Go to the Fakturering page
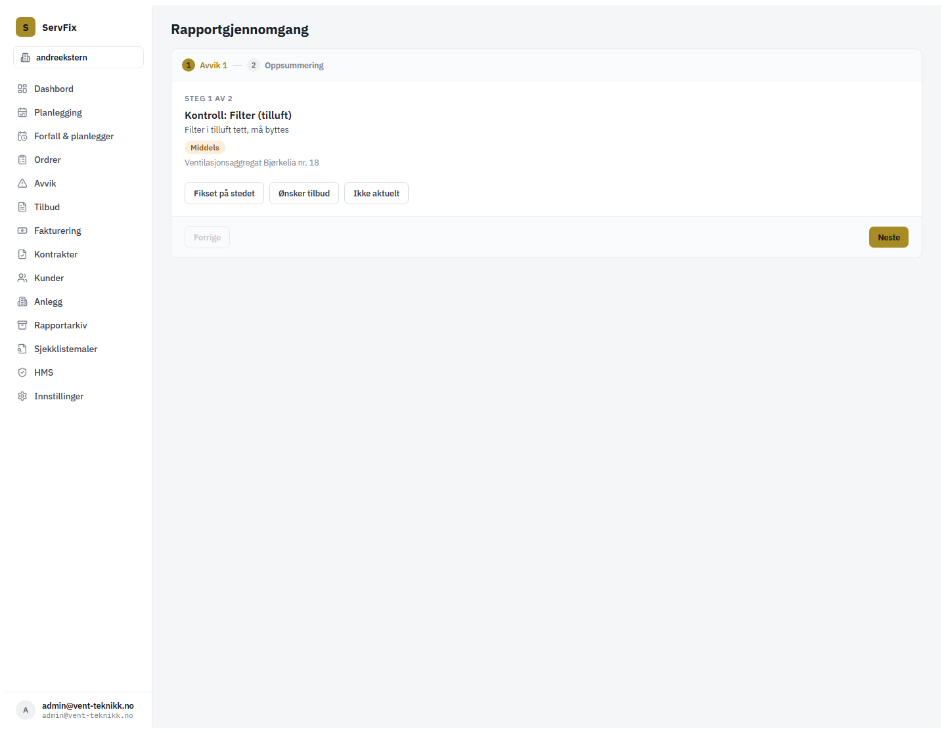 [x=78, y=231]
